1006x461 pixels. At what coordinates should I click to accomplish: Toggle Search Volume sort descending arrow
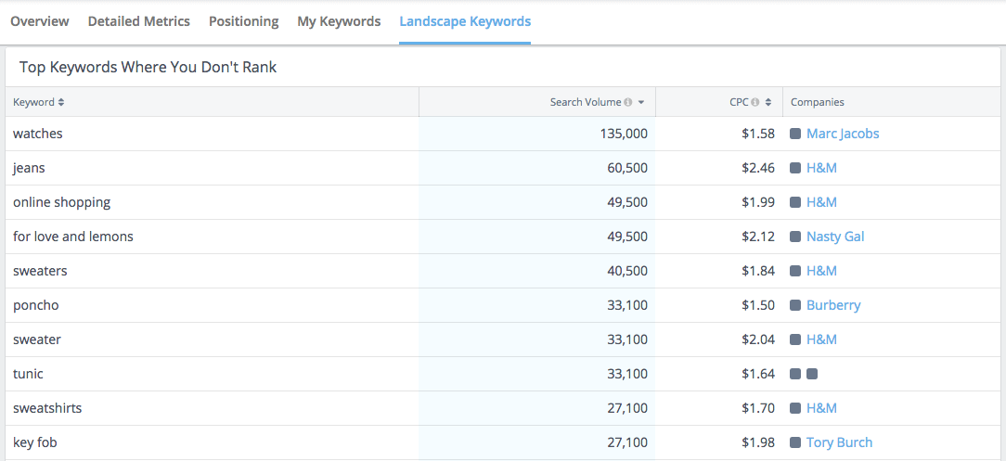(x=641, y=102)
